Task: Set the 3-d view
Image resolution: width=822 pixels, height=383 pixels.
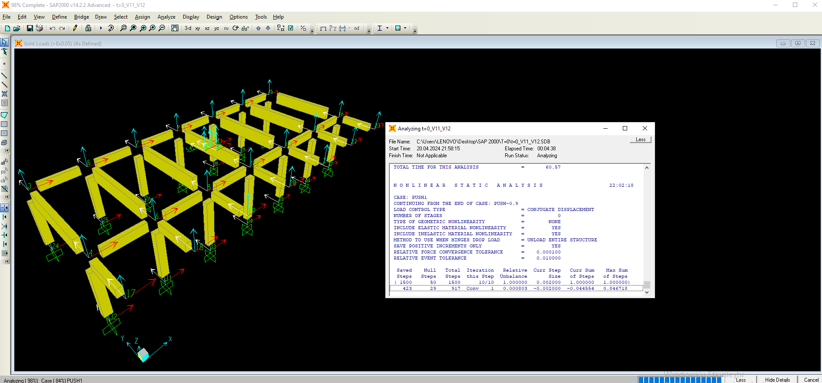Action: click(188, 28)
